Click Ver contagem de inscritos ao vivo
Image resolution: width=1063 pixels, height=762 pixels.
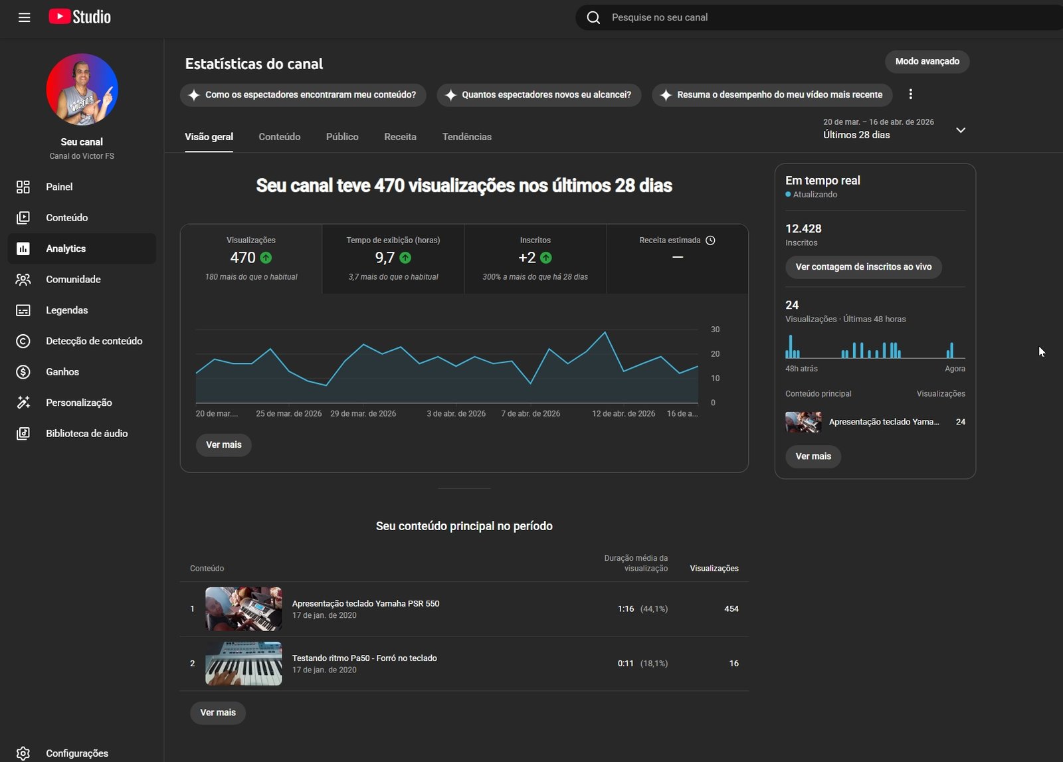(x=863, y=267)
